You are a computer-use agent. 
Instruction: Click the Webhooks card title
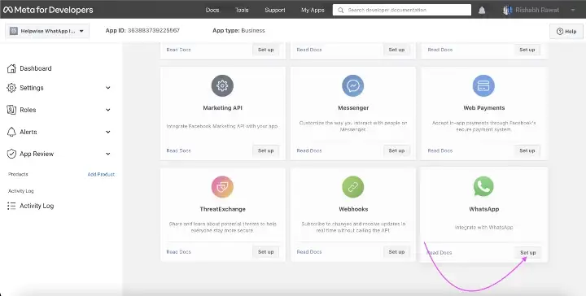[x=353, y=209]
